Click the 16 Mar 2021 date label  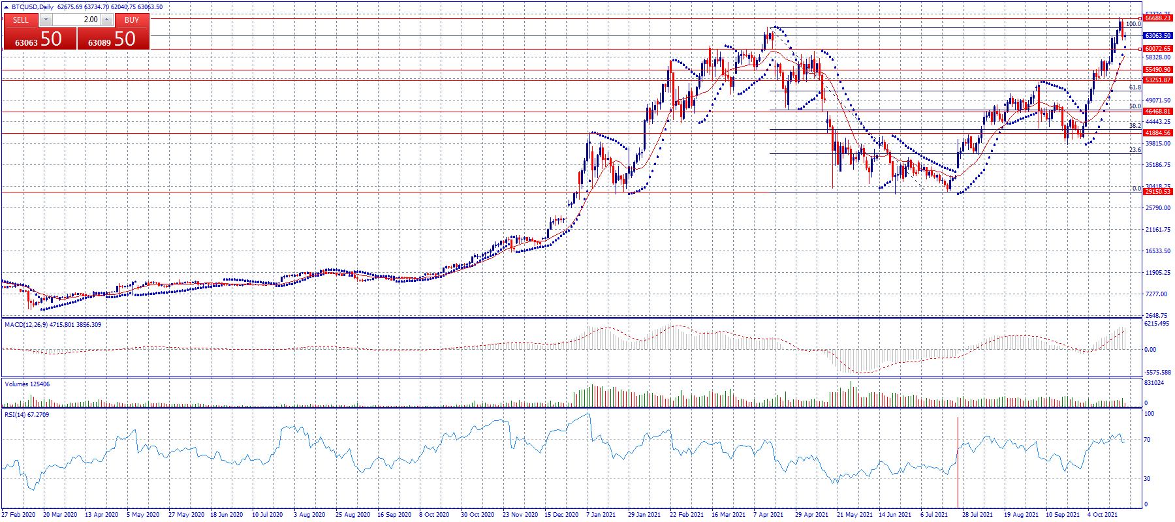(728, 515)
